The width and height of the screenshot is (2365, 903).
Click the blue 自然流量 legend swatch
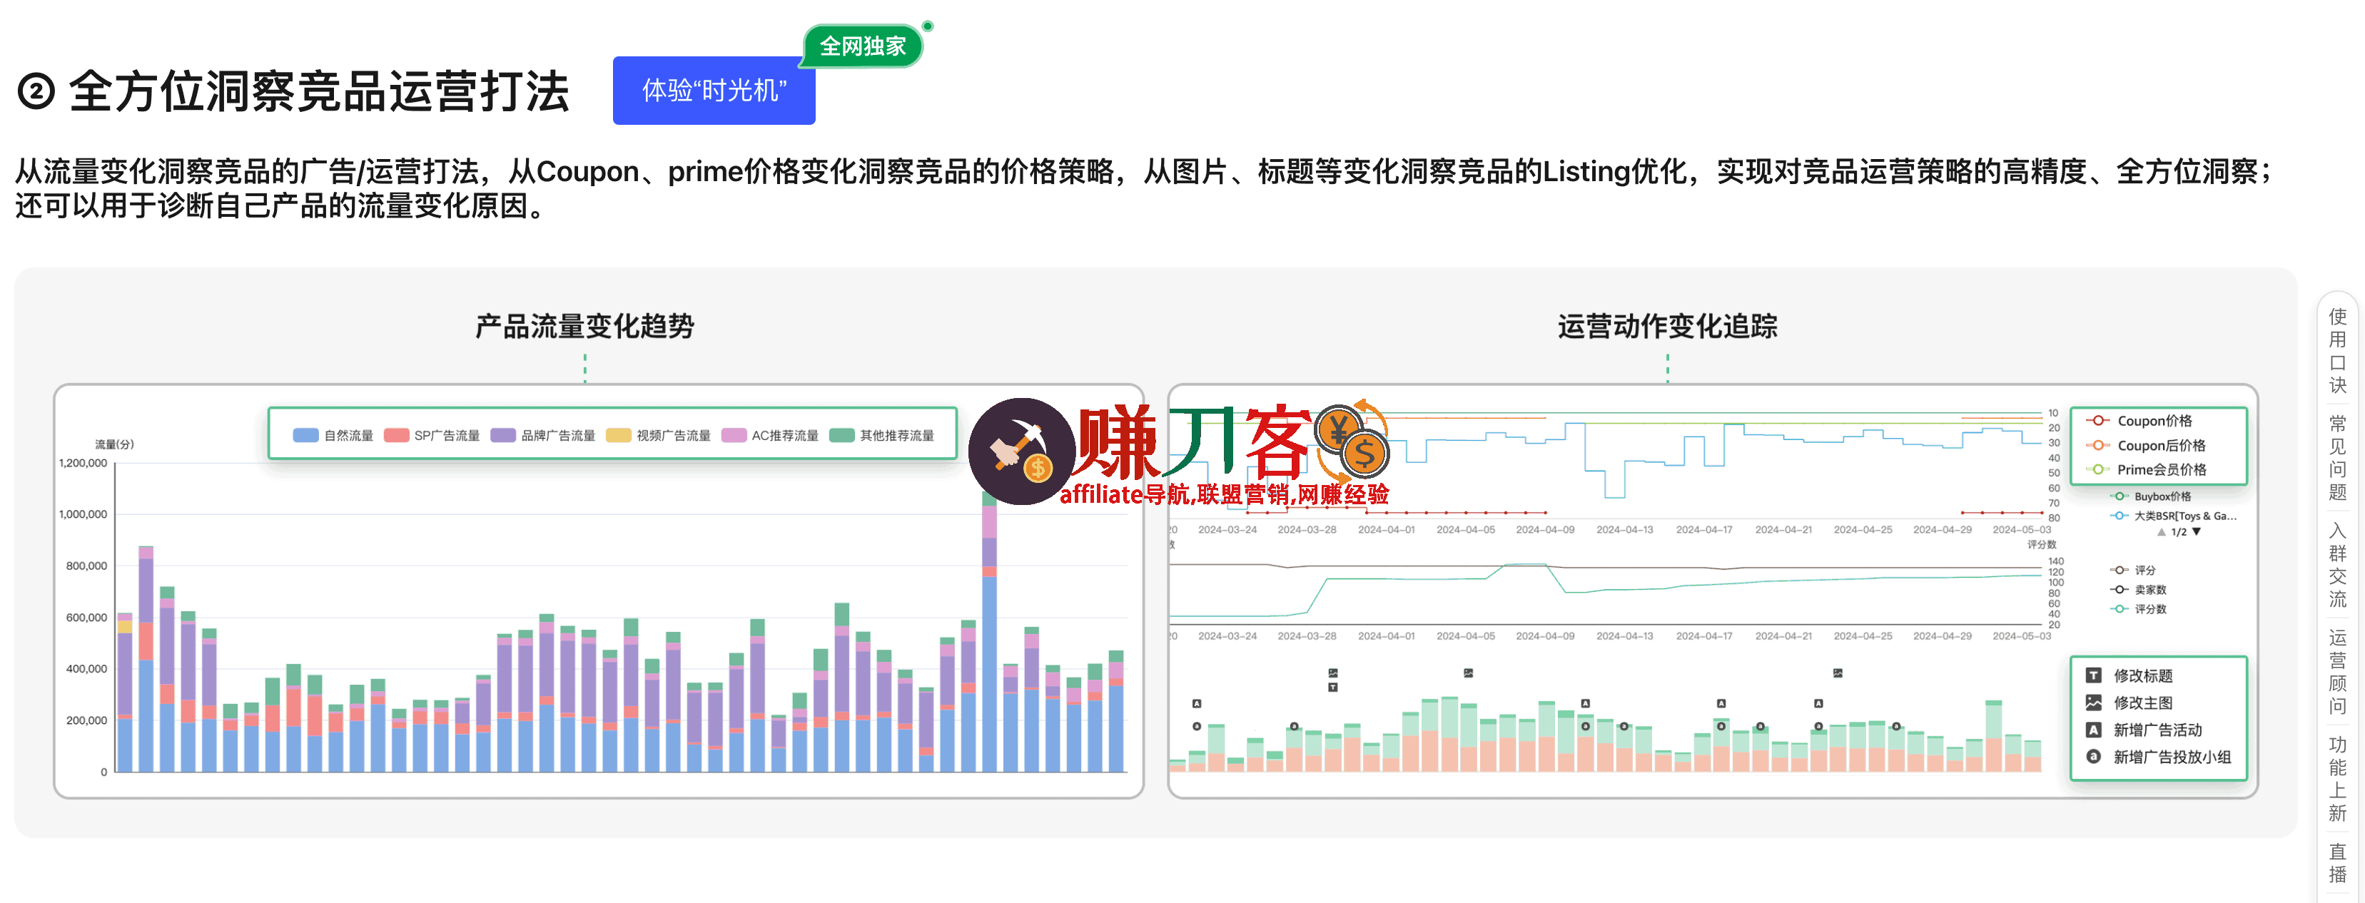coord(305,435)
